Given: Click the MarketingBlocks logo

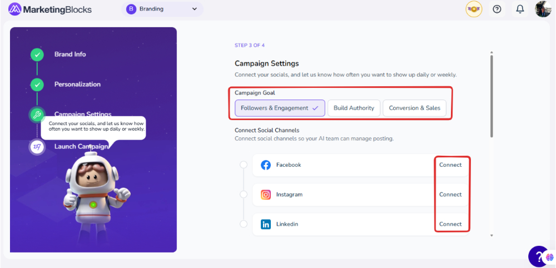Looking at the screenshot, I should 50,9.
